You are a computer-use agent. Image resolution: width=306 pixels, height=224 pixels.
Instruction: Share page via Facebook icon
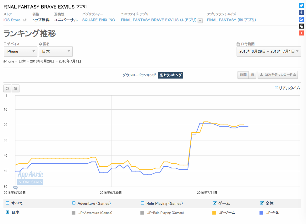(301, 12)
